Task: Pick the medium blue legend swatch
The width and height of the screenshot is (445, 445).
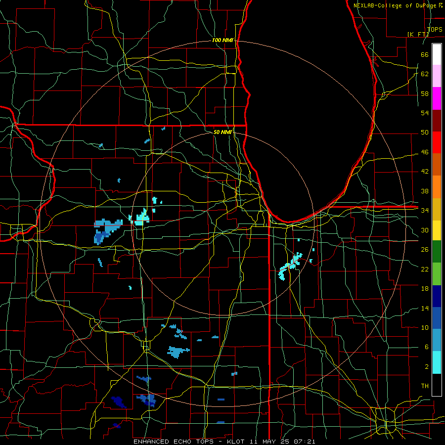Action: [437, 318]
